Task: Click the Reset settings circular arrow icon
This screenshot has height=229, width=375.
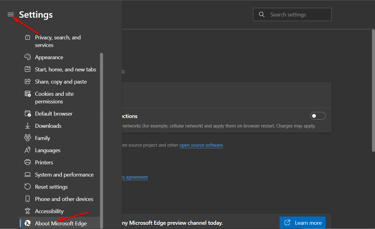Action: (27, 187)
